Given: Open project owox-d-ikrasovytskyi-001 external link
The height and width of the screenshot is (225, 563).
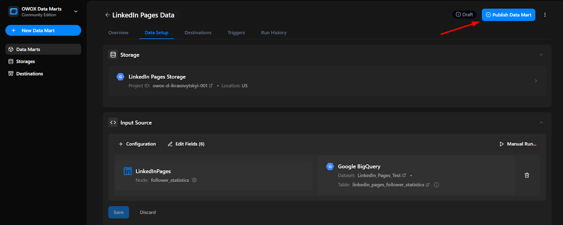Looking at the screenshot, I should tap(211, 86).
